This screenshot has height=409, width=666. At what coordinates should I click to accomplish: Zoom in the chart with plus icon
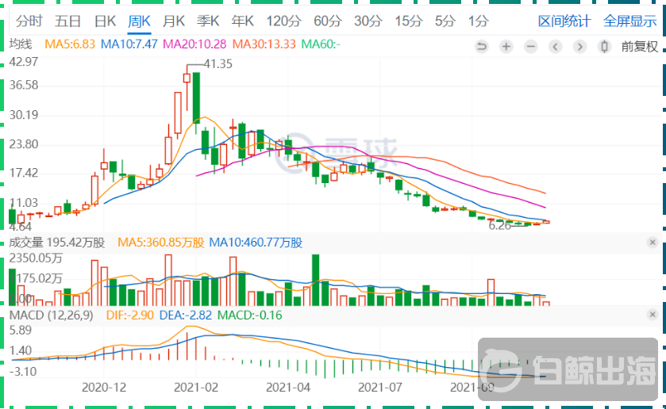506,47
